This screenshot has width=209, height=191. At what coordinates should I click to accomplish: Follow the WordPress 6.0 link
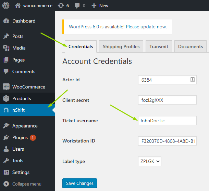(x=84, y=27)
